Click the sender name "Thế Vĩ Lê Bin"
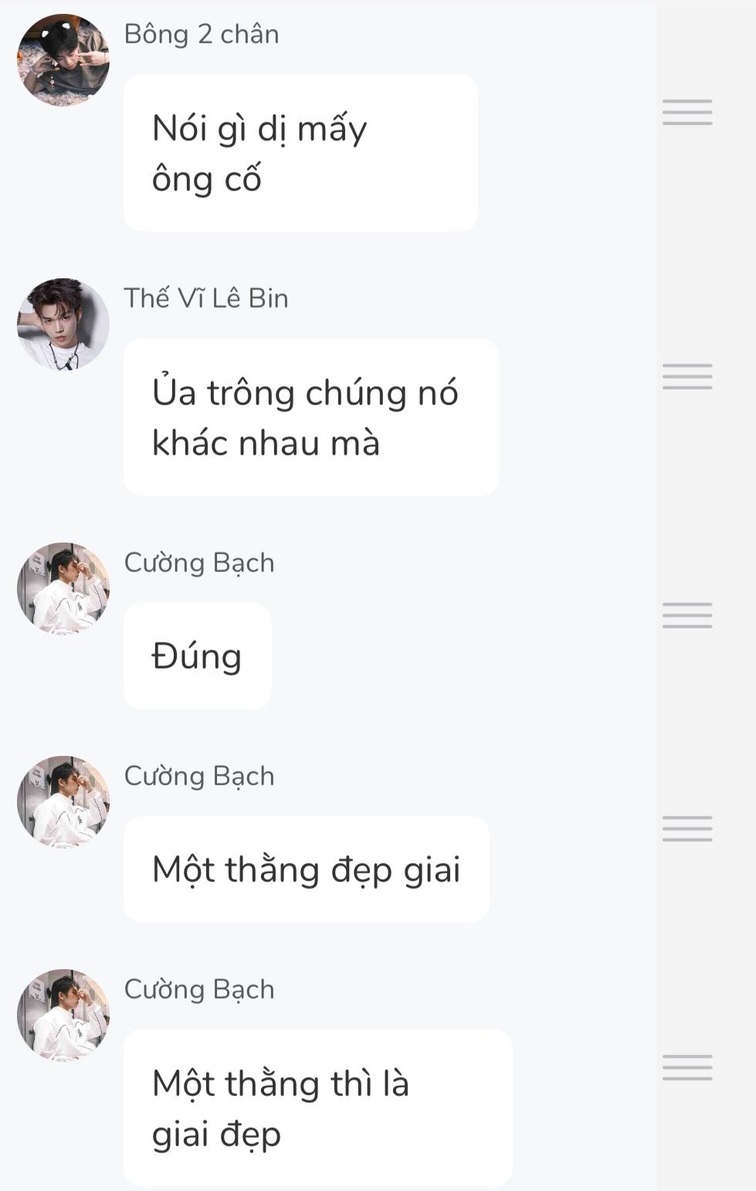The image size is (756, 1191). [x=206, y=298]
